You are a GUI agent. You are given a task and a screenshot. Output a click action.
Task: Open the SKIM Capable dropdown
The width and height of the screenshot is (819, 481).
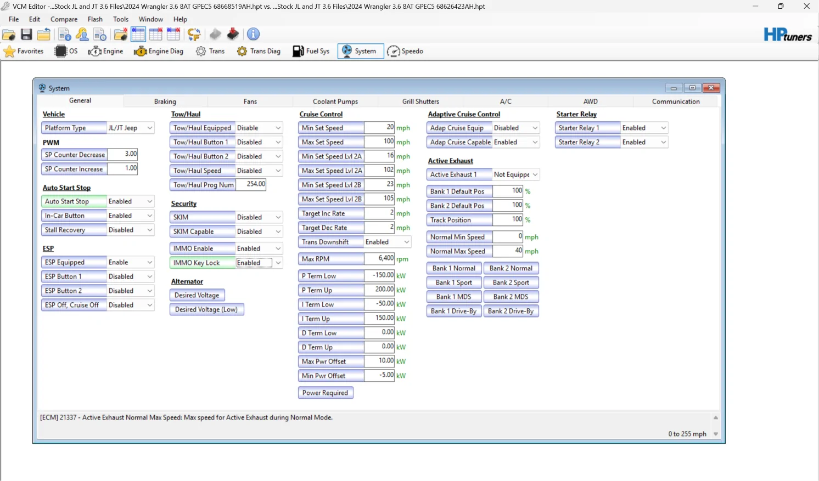tap(278, 232)
